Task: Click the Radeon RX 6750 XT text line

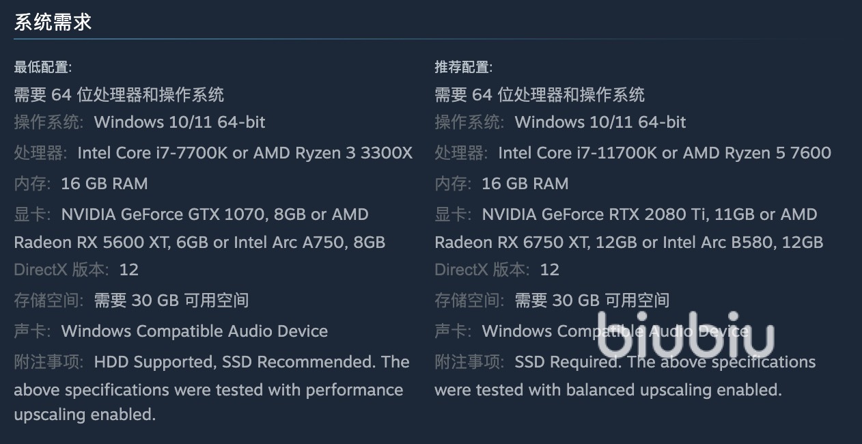Action: (628, 242)
